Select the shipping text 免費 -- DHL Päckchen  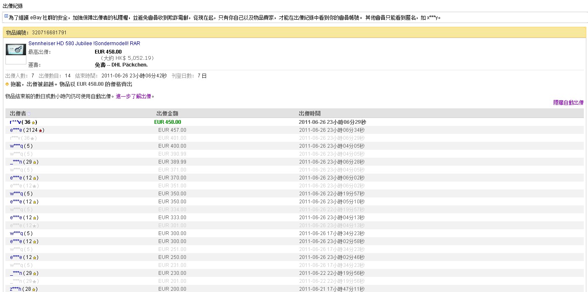pos(121,65)
